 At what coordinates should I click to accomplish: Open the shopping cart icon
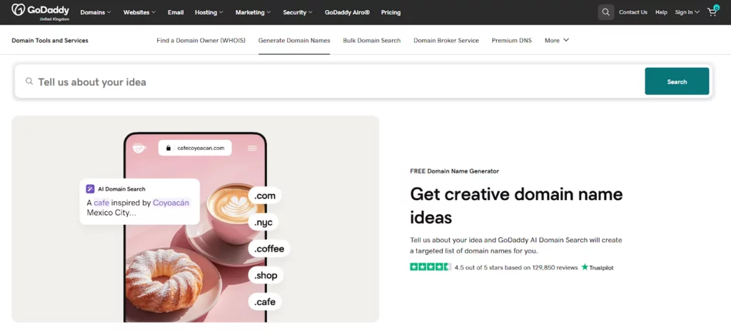tap(712, 12)
